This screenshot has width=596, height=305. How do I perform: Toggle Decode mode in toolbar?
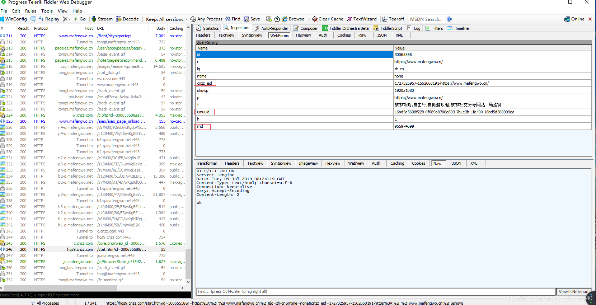coord(127,19)
